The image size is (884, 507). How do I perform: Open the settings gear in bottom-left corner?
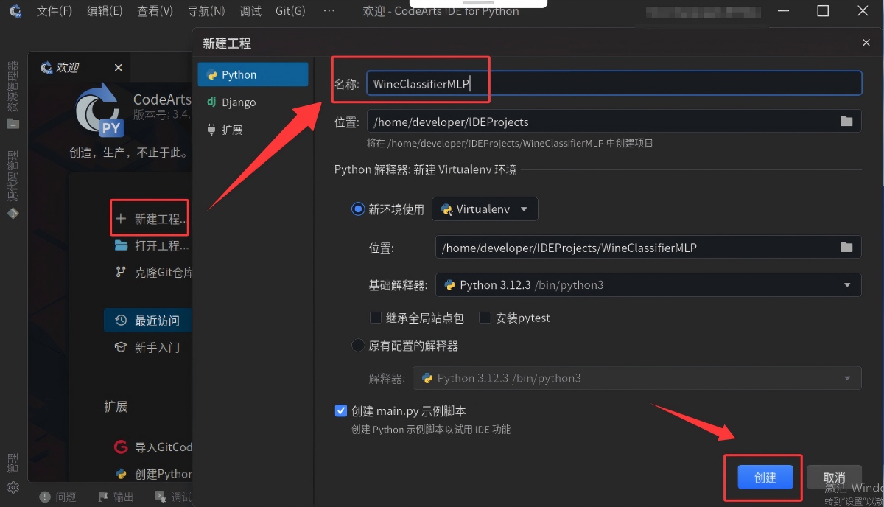13,487
